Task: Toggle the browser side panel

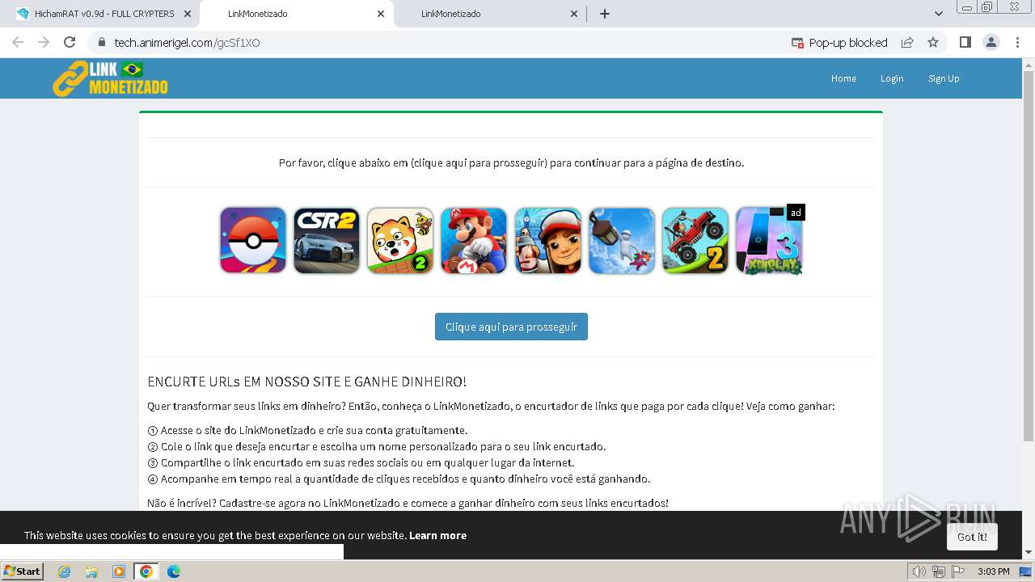Action: [x=965, y=42]
